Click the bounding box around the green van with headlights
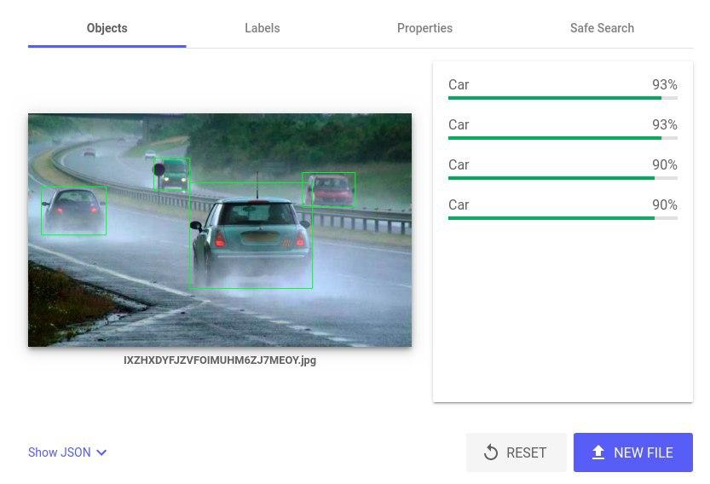This screenshot has width=710, height=484. tap(171, 175)
